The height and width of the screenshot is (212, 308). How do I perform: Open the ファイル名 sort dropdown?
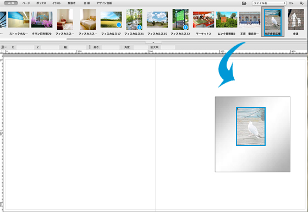click(269, 3)
